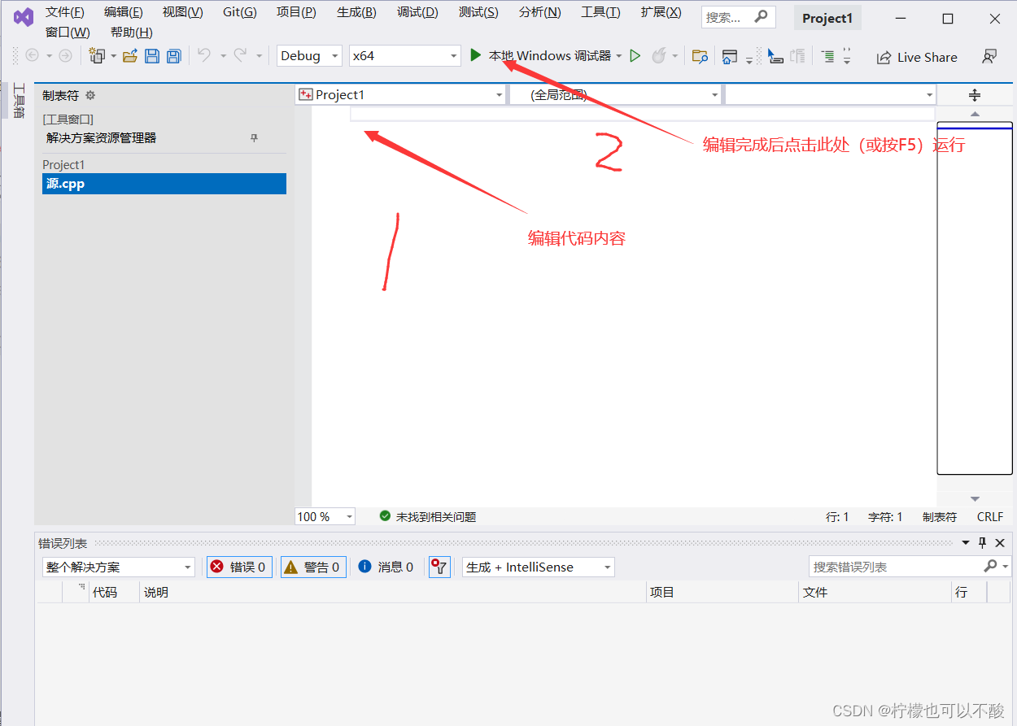This screenshot has width=1017, height=726.
Task: Sort error list by 项目 column
Action: coord(723,592)
